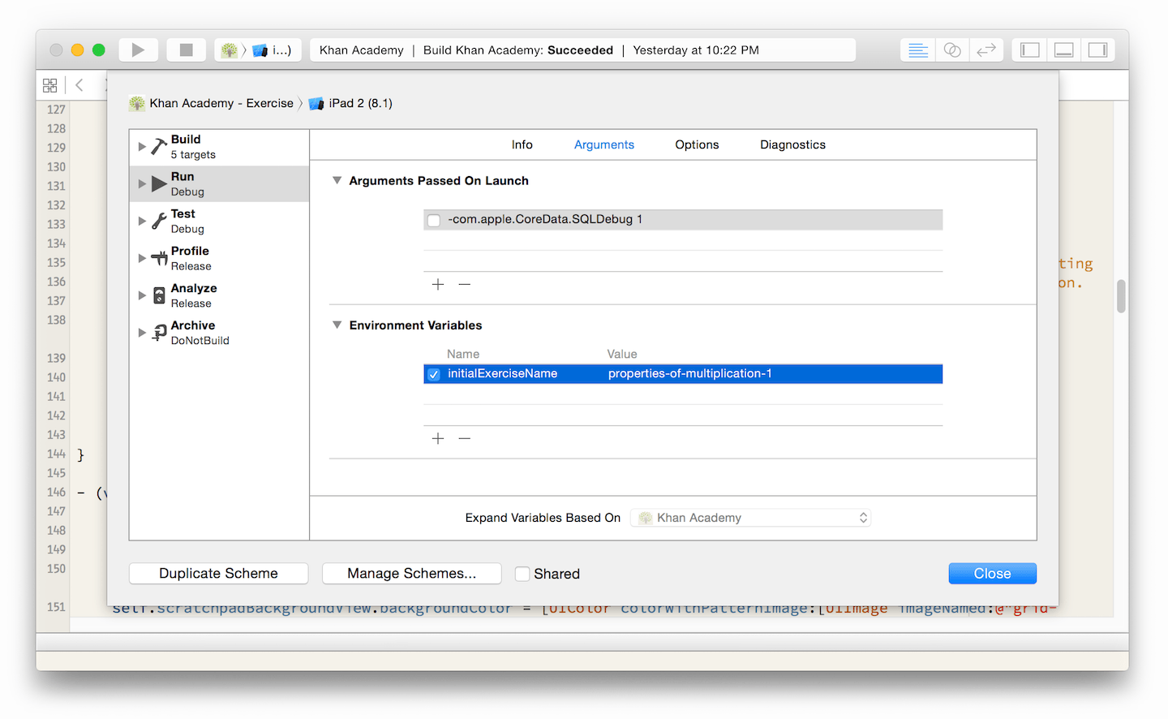The width and height of the screenshot is (1168, 719).
Task: Click the Close button
Action: click(x=993, y=574)
